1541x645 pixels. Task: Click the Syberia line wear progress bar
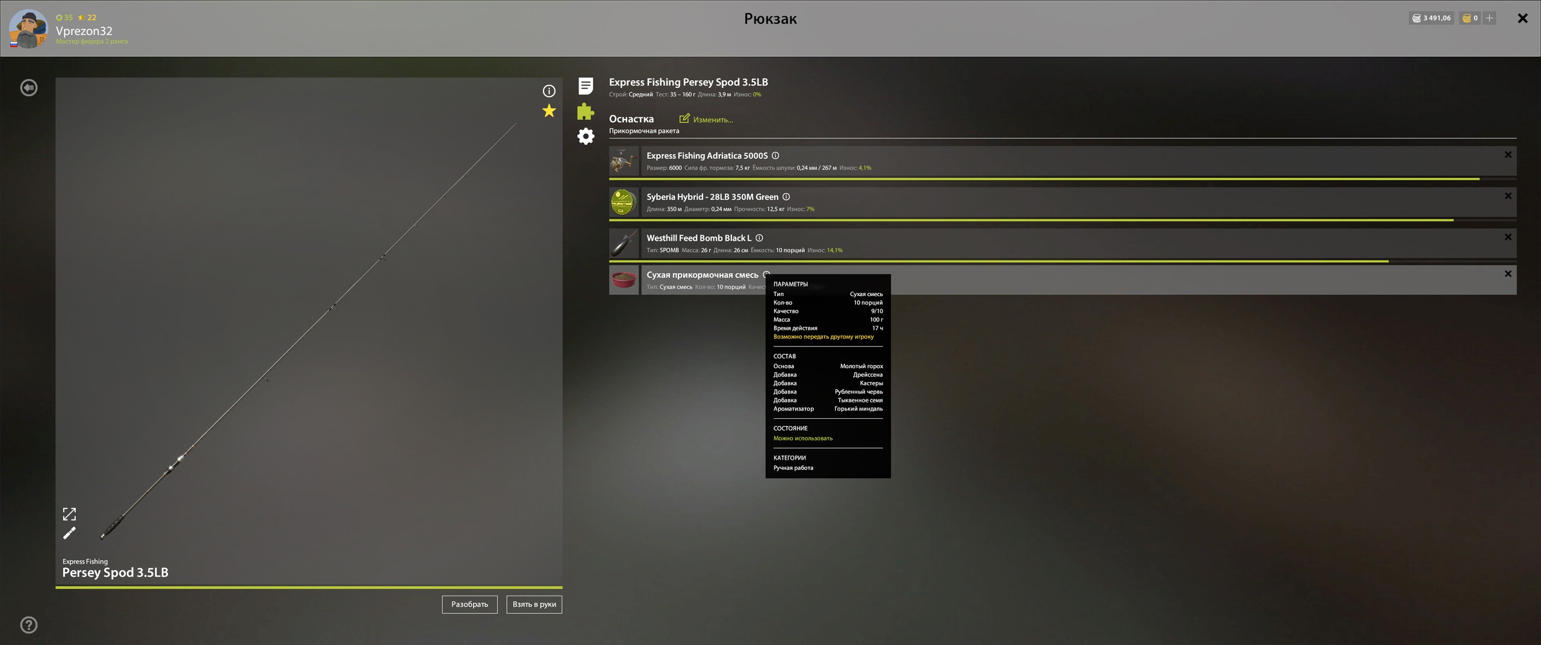[x=1062, y=220]
